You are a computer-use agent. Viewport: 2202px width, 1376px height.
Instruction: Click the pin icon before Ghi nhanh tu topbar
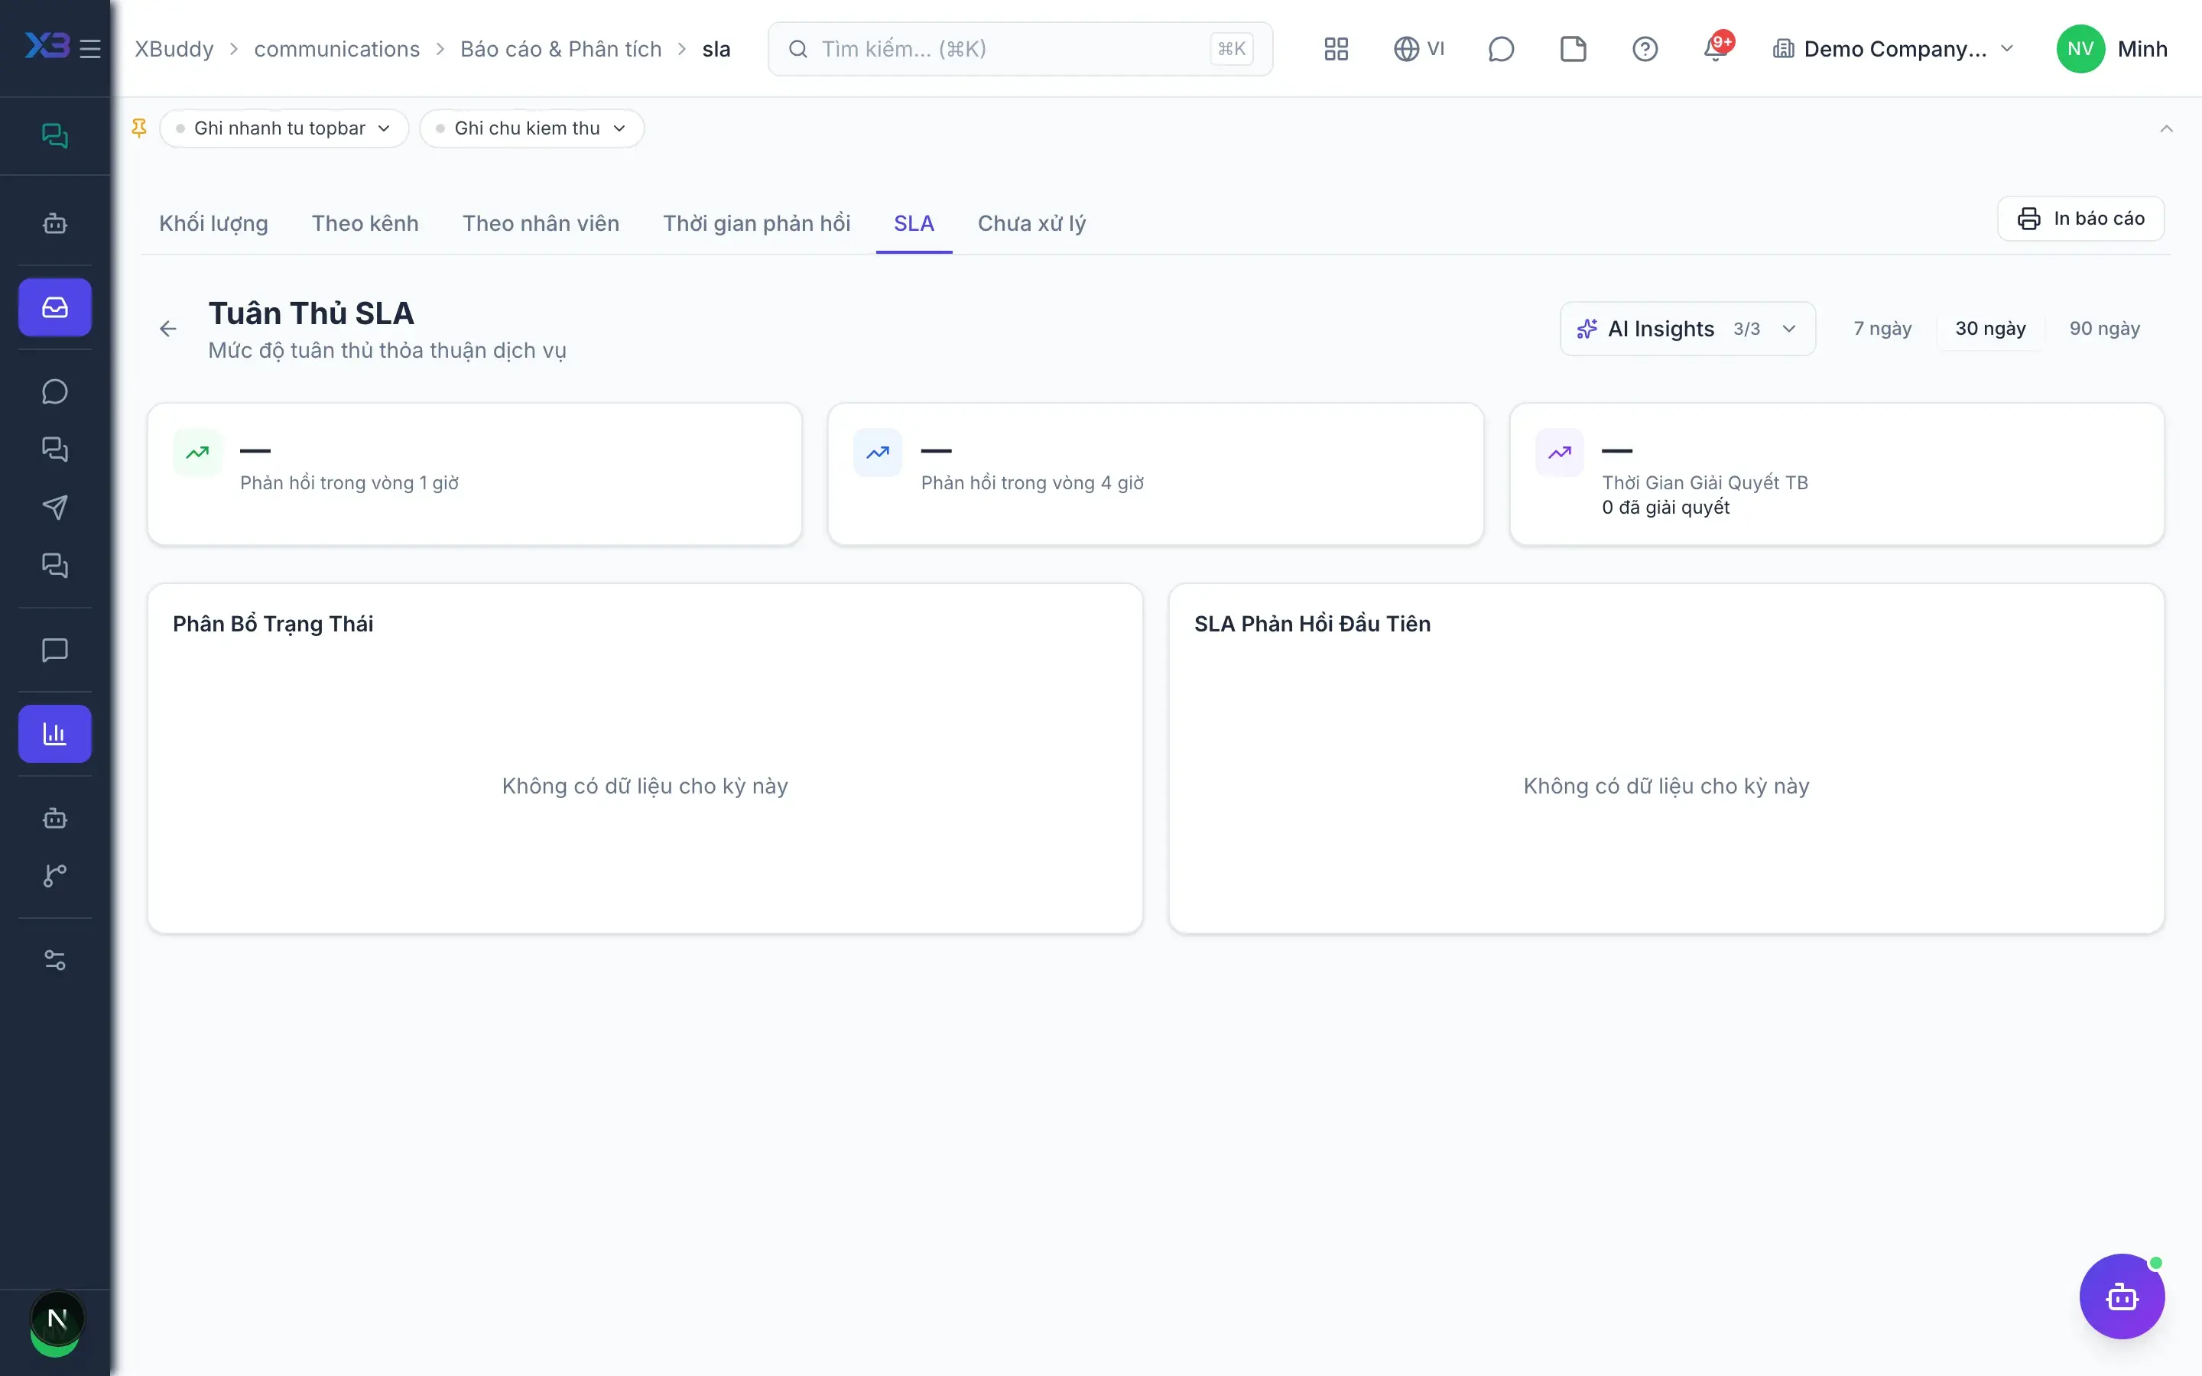pyautogui.click(x=139, y=128)
